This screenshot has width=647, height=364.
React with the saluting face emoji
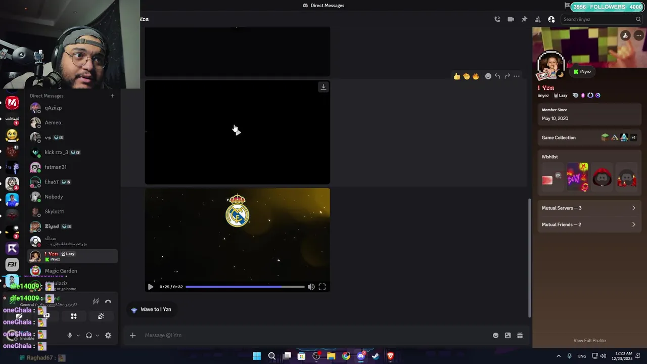(x=466, y=76)
